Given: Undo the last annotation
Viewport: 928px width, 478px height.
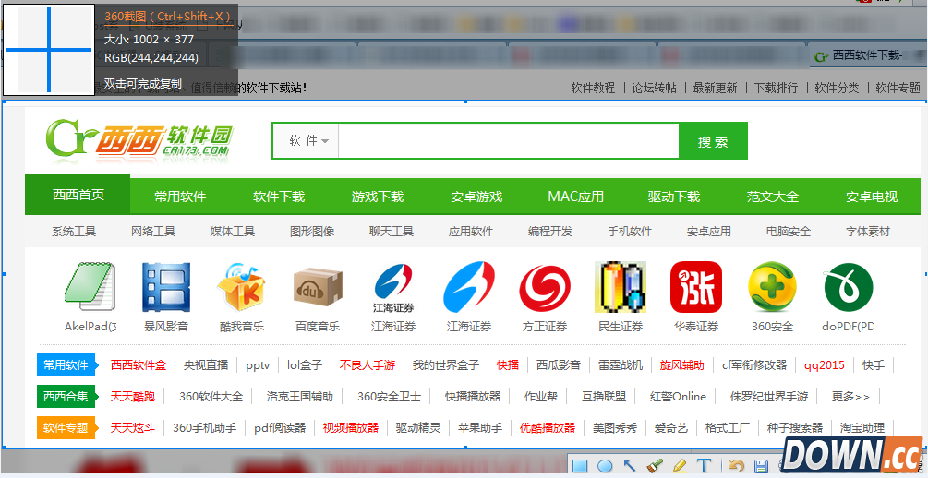Looking at the screenshot, I should 736,466.
